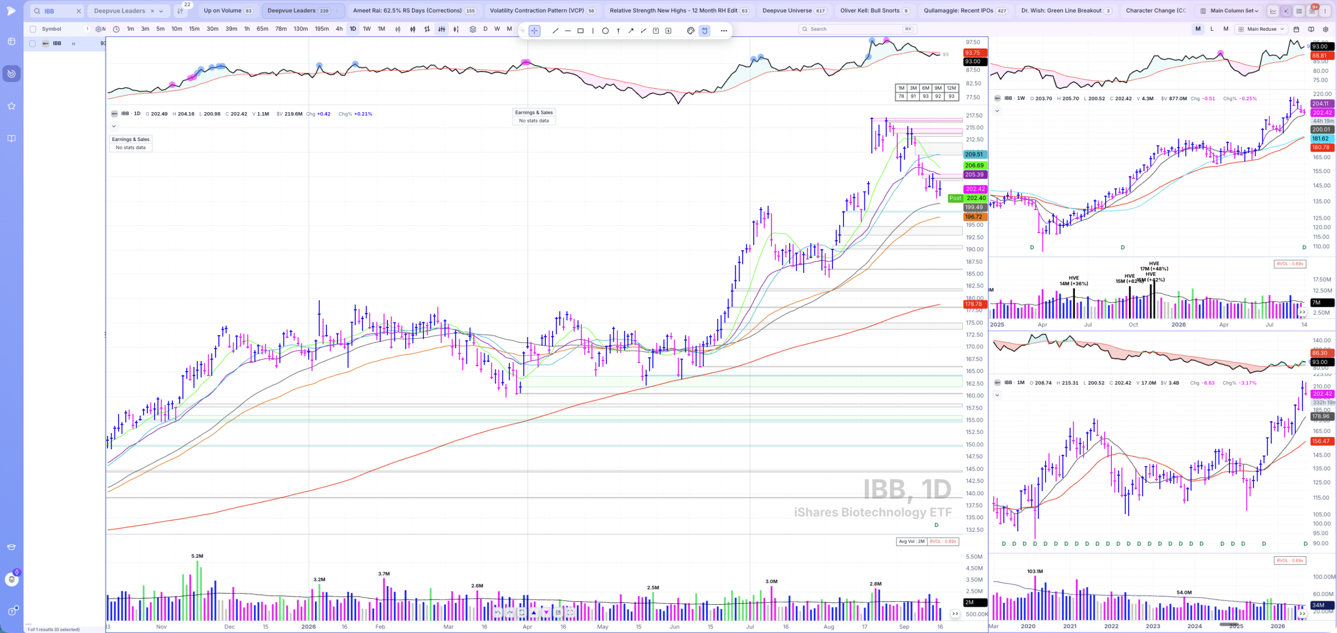This screenshot has width=1337, height=633.
Task: Open the chart settings gear at top right
Action: [1326, 29]
